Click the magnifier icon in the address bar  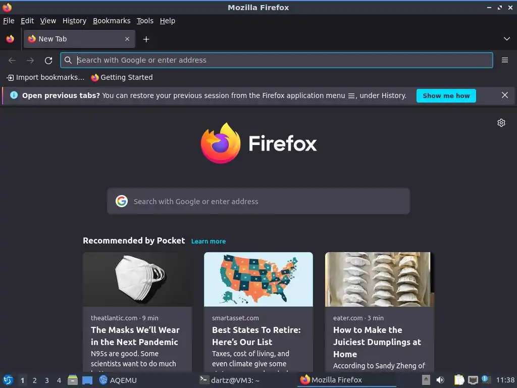68,60
